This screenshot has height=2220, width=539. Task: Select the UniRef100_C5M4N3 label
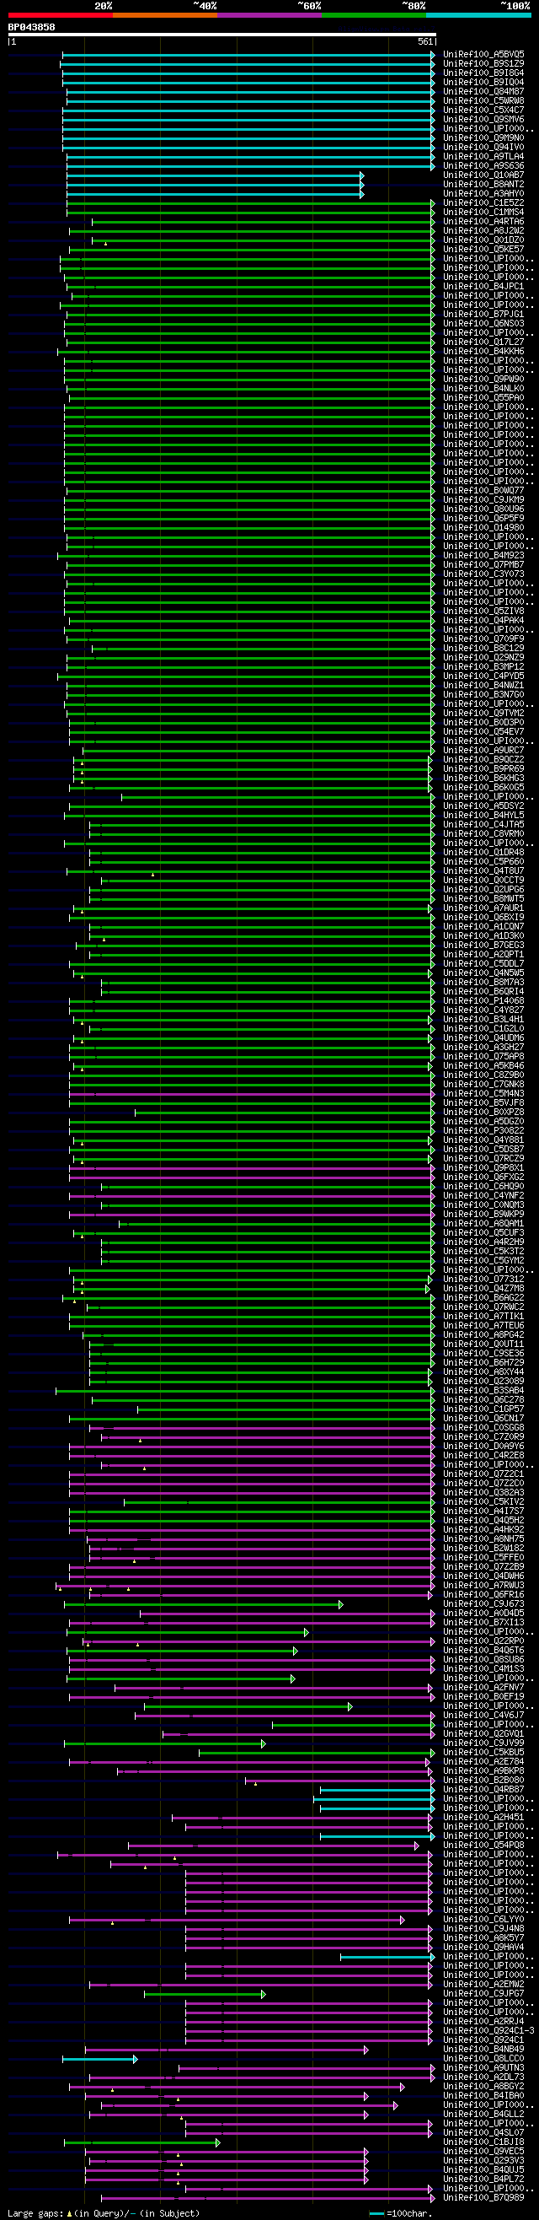pyautogui.click(x=484, y=1094)
